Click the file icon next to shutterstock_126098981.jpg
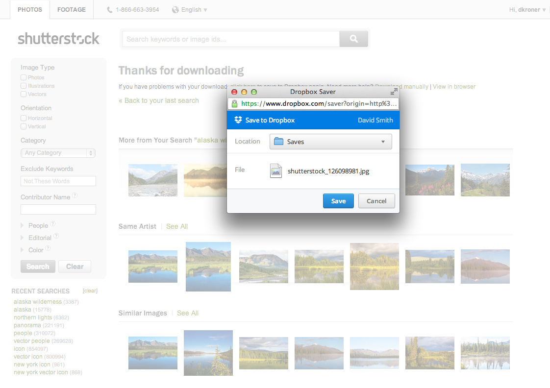550x388 pixels. coord(276,170)
